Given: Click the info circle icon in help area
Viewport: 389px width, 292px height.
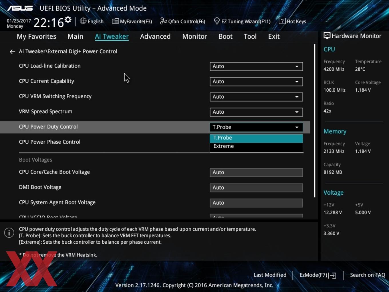Looking at the screenshot, I should pos(9,233).
